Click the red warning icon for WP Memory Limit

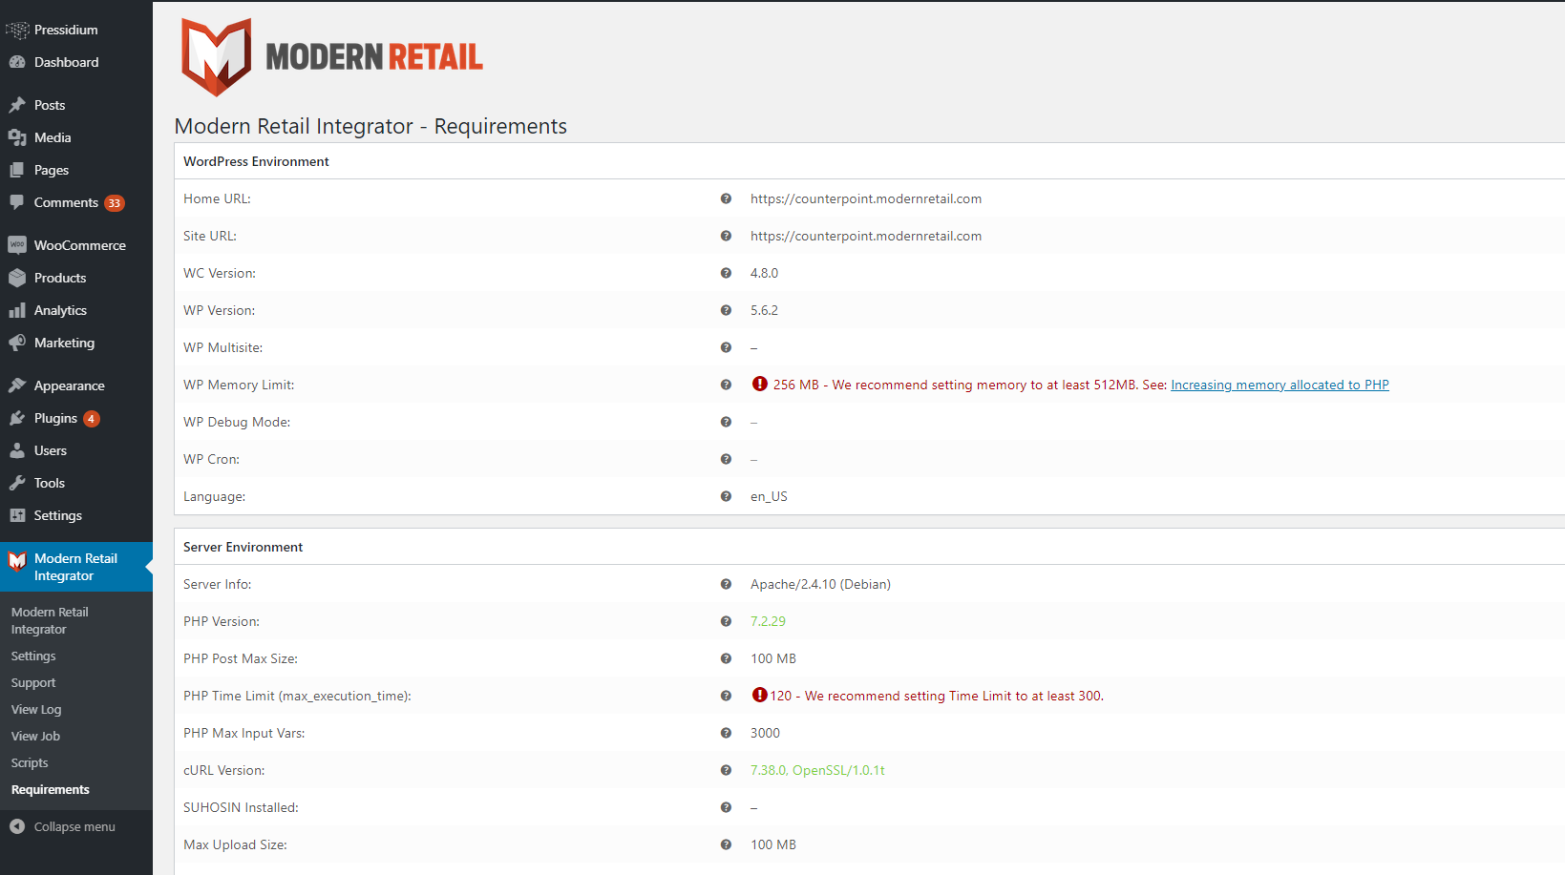pos(760,384)
